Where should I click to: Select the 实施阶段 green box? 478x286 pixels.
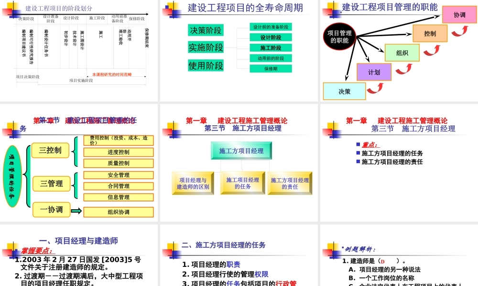pyautogui.click(x=206, y=47)
